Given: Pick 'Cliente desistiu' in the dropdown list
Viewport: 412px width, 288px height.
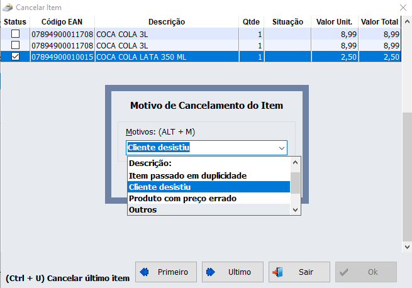Looking at the screenshot, I should (x=160, y=187).
